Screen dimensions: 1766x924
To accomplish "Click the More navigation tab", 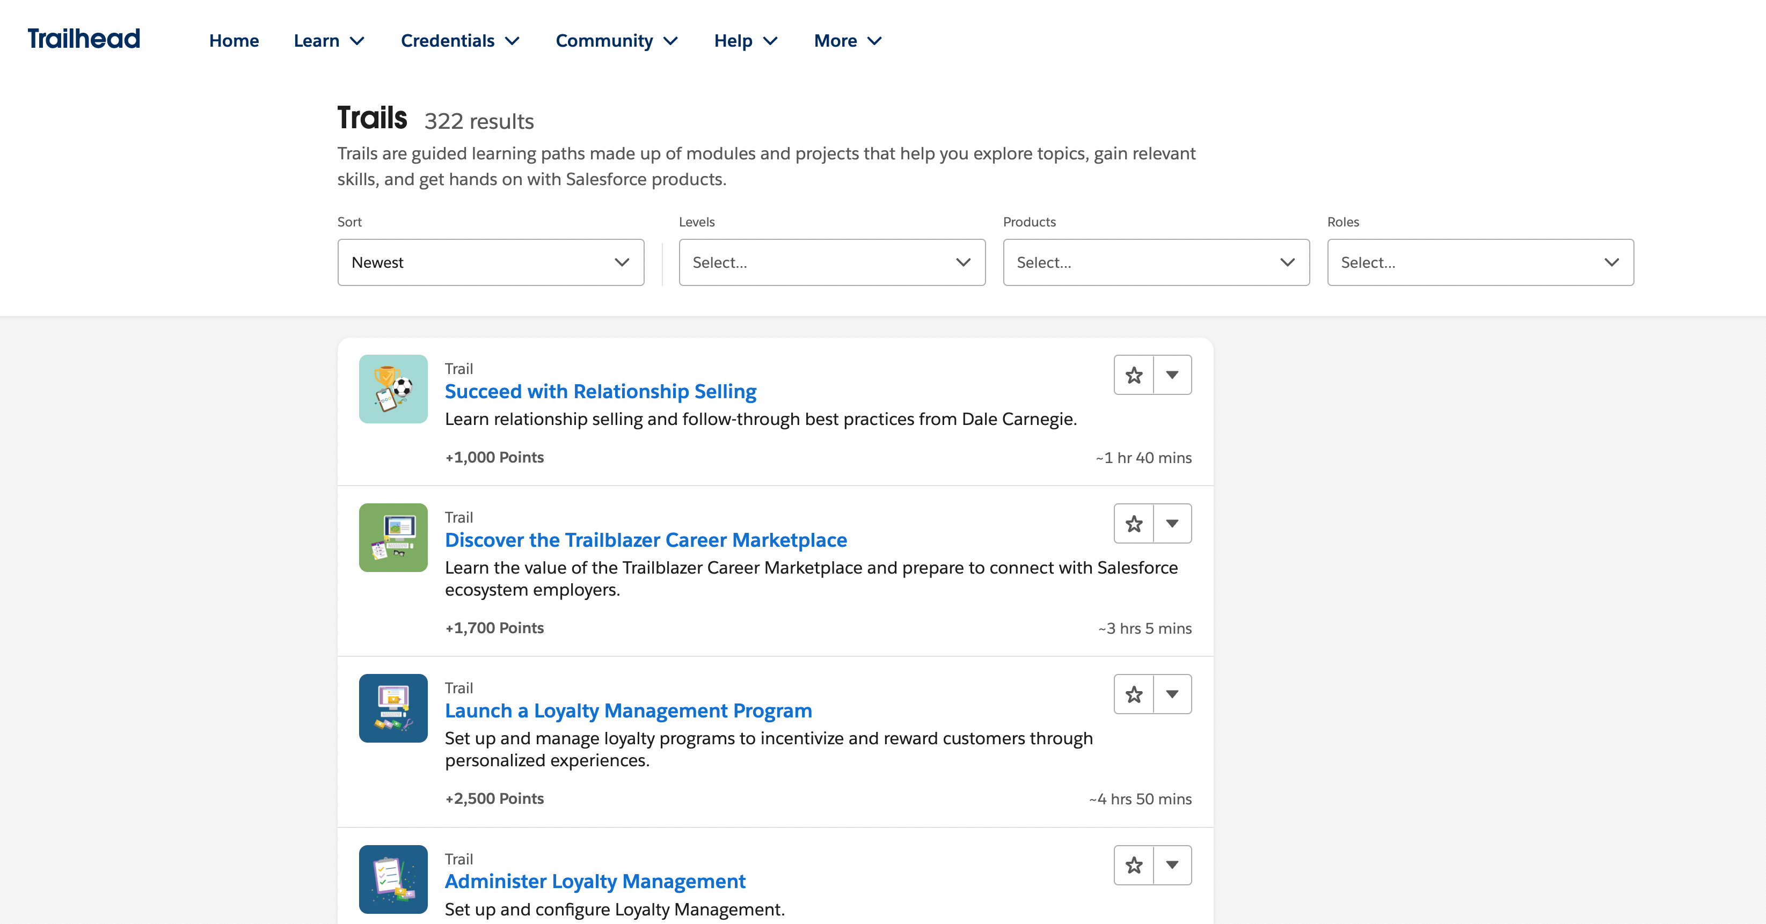I will [848, 40].
